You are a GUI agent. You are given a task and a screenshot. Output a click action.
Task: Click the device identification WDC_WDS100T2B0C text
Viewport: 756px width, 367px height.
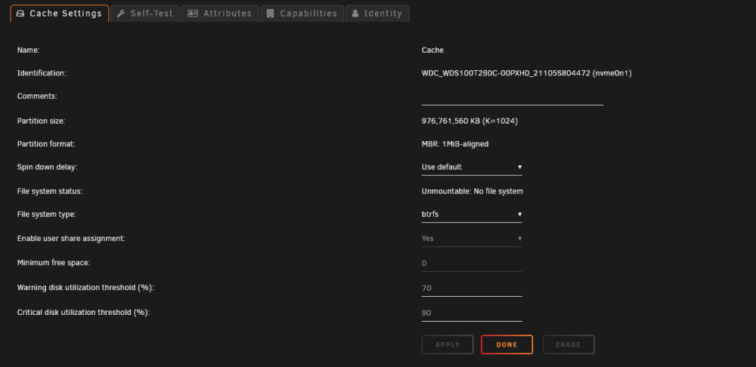click(526, 73)
